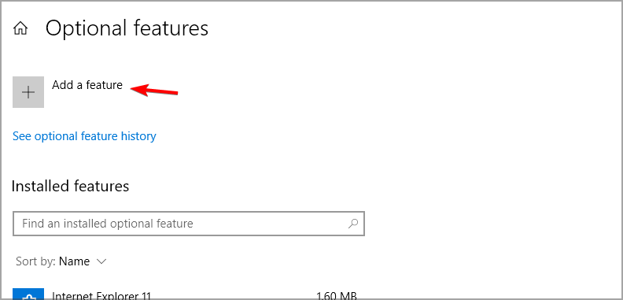
Task: Click the magnifier icon in the search box
Action: coord(353,223)
